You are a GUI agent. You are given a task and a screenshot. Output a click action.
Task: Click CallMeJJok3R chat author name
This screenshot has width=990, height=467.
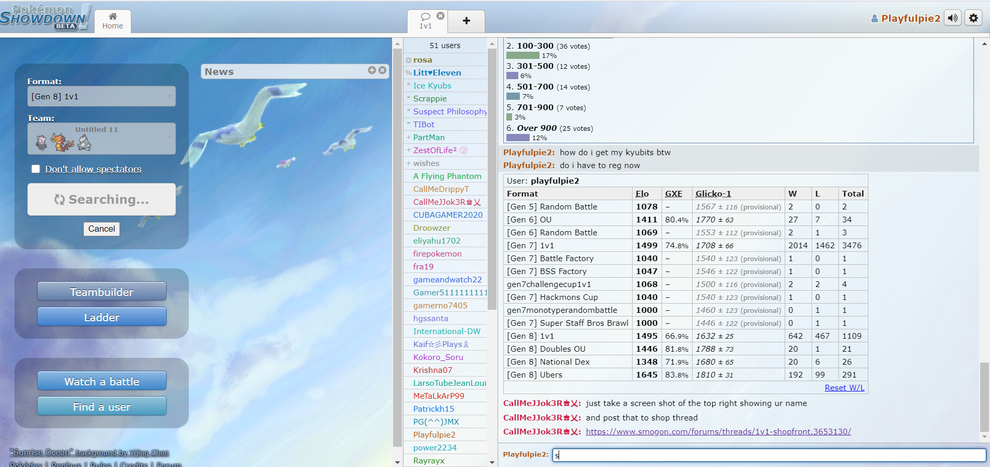click(542, 403)
